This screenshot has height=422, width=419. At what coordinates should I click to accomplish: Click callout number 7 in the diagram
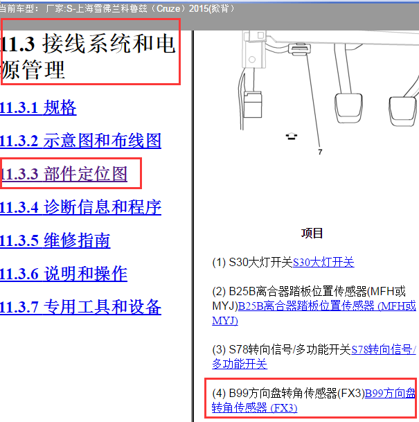[x=320, y=152]
